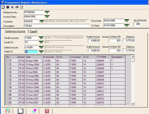The width and height of the screenshot is (149, 114).
Task: Click the Generated? column header
Action: tap(118, 57)
